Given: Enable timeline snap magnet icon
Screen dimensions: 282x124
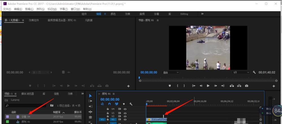Looking at the screenshot, I should (109, 104).
